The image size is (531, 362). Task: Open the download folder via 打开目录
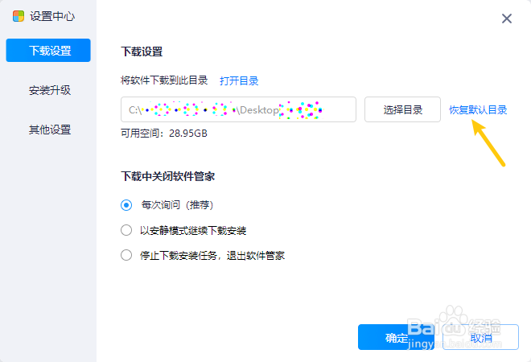(239, 80)
